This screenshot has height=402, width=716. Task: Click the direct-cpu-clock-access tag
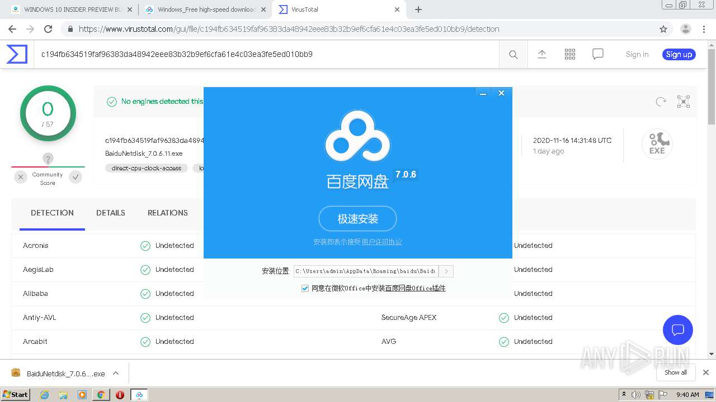click(x=147, y=168)
